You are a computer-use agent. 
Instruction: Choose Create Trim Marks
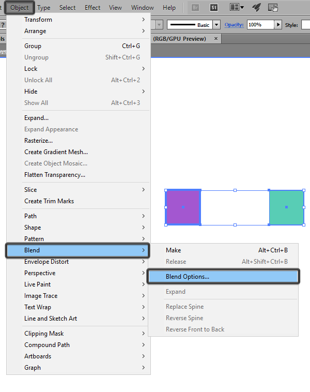(x=79, y=201)
